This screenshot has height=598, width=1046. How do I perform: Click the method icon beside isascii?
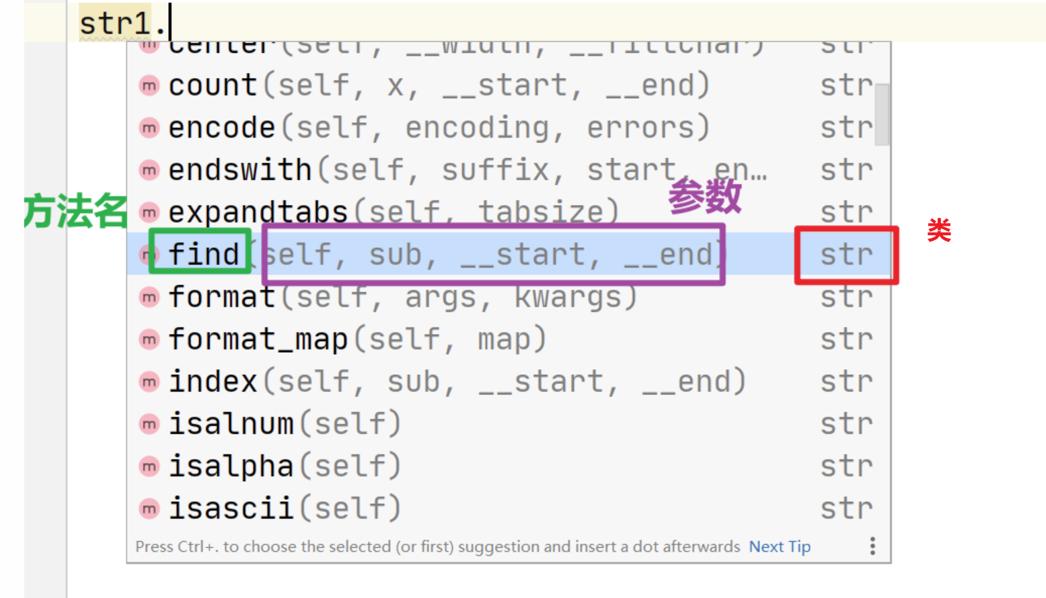(149, 509)
